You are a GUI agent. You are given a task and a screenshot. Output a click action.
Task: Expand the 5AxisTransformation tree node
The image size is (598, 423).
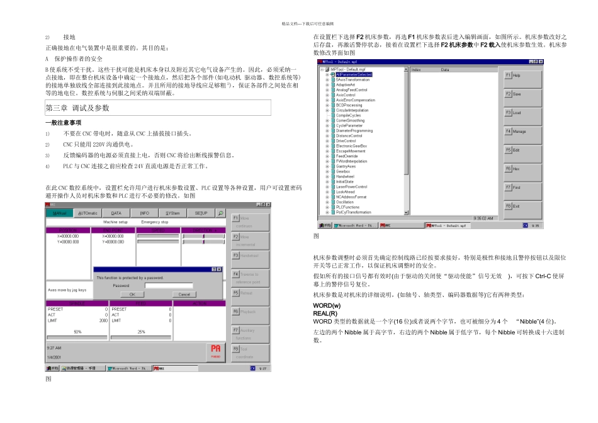[x=327, y=80]
